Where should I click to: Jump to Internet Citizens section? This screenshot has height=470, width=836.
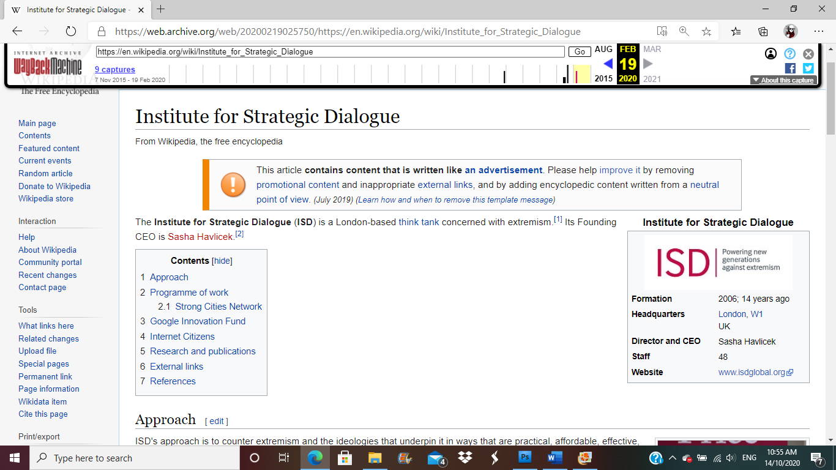(182, 337)
